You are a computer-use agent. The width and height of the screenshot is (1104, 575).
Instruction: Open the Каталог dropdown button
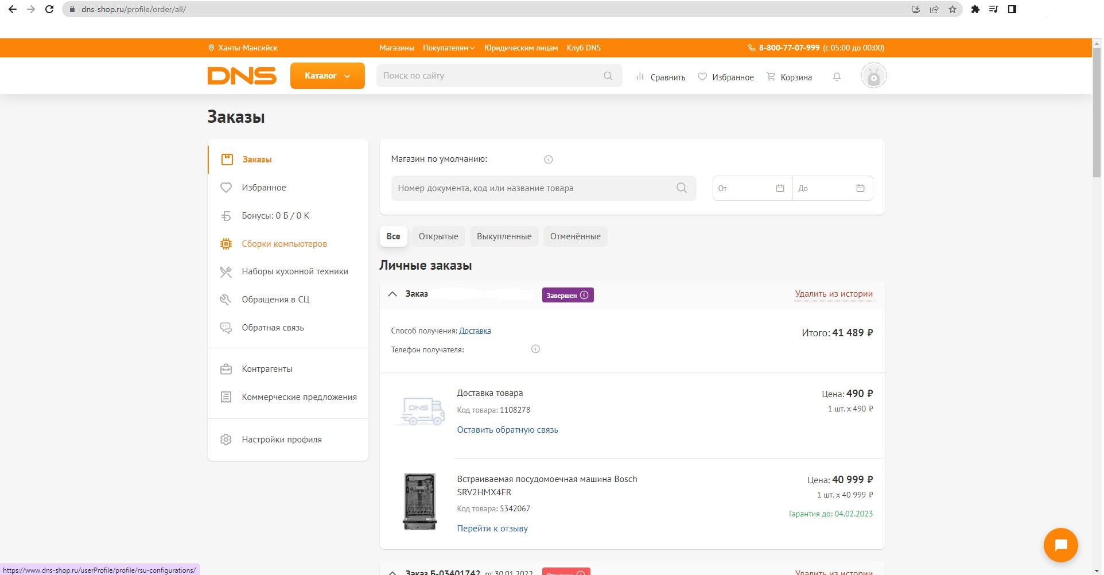pyautogui.click(x=327, y=76)
